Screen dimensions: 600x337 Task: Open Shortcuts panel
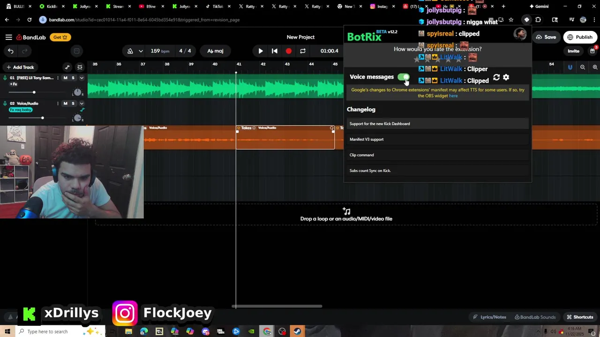coord(580,317)
